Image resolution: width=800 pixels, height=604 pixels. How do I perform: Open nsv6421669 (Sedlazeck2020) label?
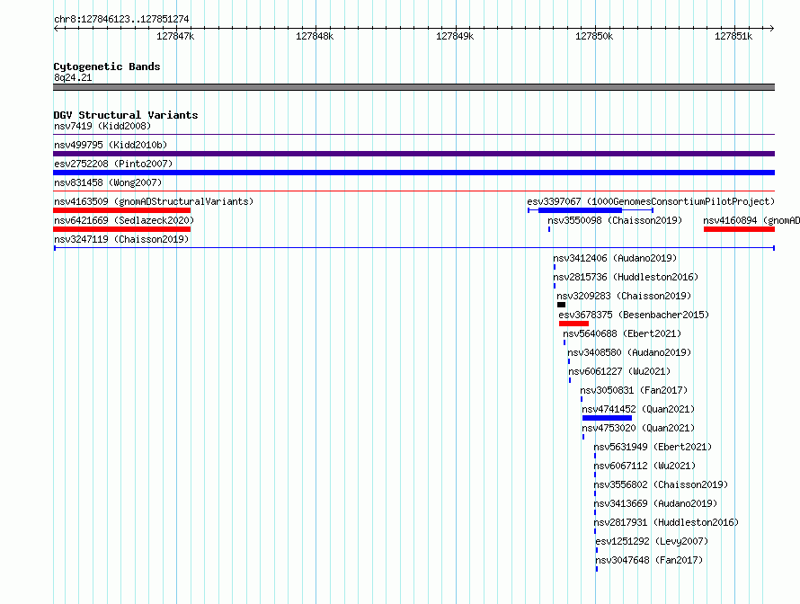click(124, 220)
